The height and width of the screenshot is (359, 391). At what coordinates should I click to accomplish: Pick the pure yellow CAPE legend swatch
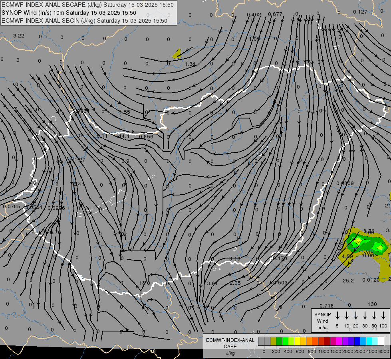(297, 341)
